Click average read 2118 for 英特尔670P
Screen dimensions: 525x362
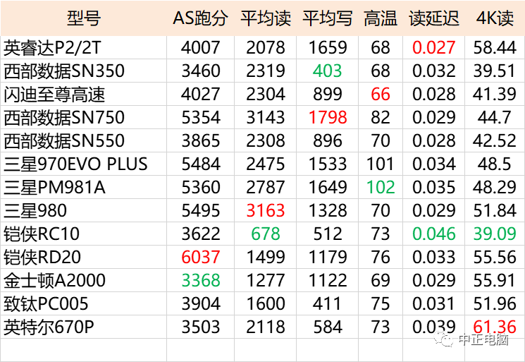(266, 327)
